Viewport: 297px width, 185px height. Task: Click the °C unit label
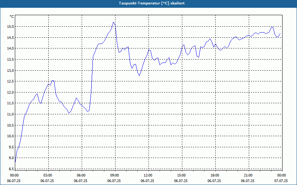[12, 17]
